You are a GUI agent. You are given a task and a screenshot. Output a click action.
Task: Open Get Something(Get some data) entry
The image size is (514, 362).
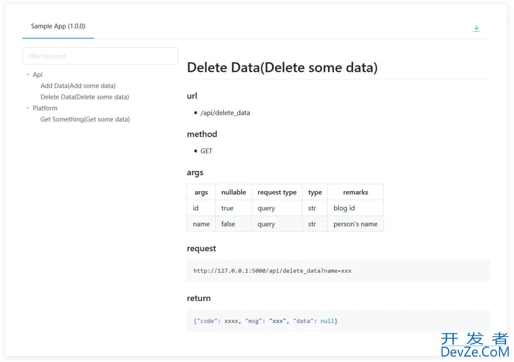85,119
